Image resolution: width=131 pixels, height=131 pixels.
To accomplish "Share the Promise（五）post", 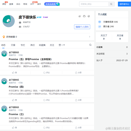I will [78, 73].
